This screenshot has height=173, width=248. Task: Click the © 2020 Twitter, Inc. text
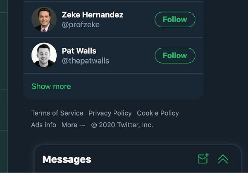point(122,125)
